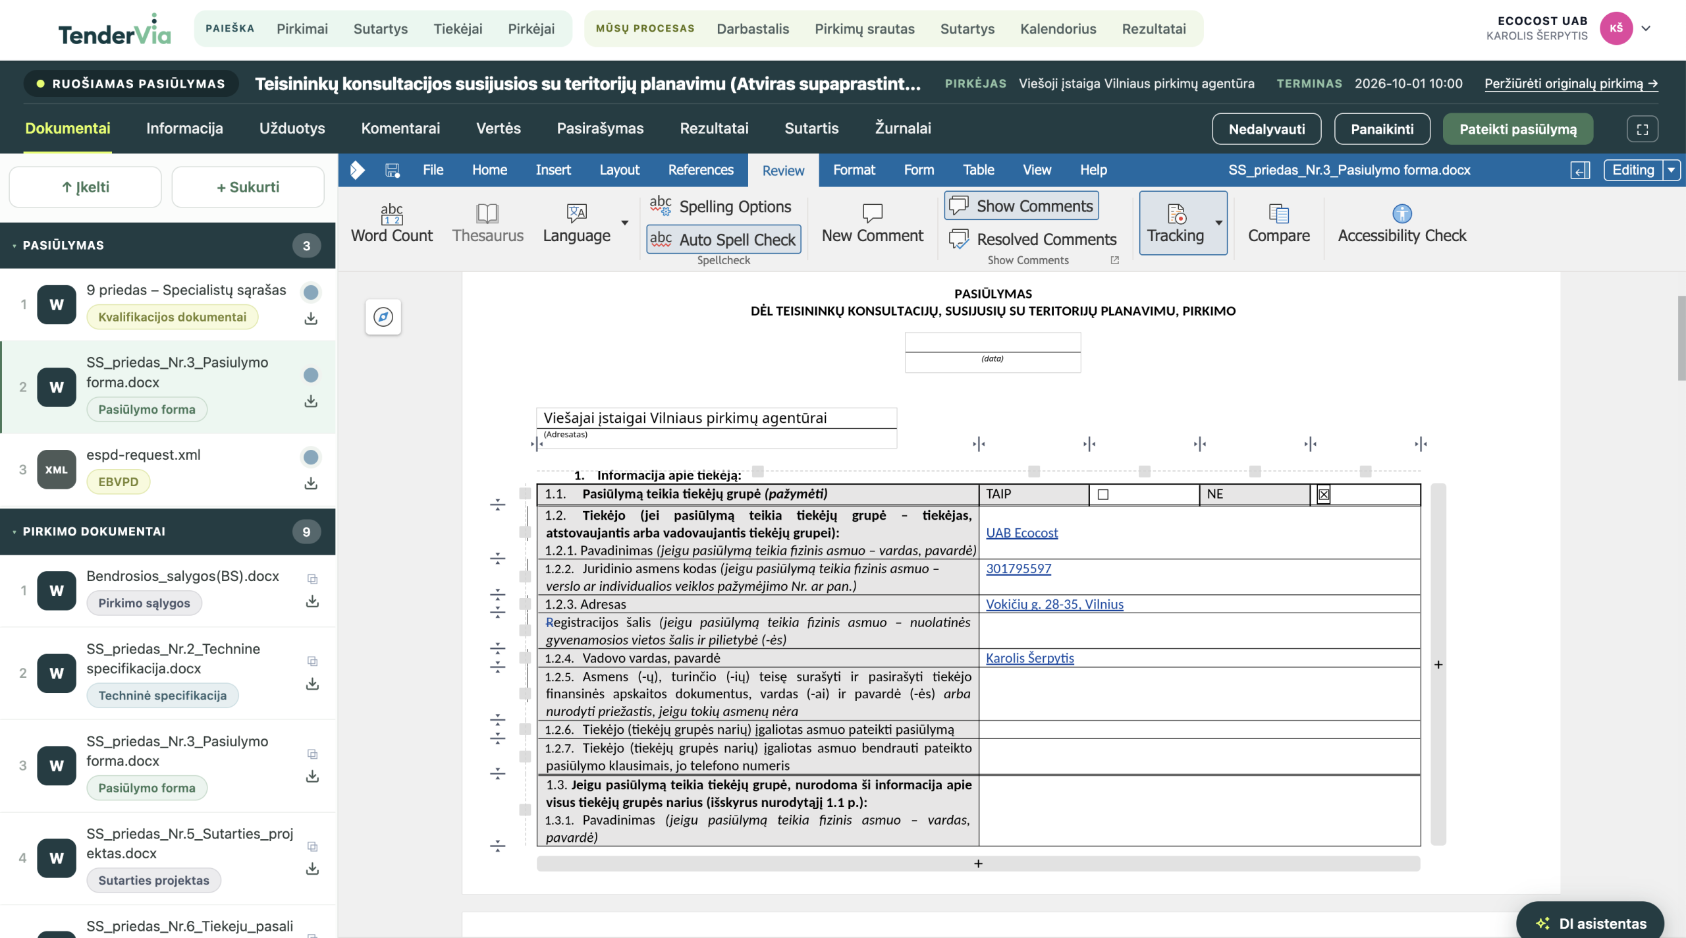Screen dimensions: 1686x938
Task: Add a table row with bottom plus bar
Action: click(x=978, y=864)
